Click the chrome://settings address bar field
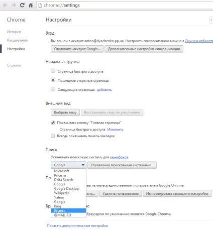Screen dimensions: 213x231 point(125,6)
